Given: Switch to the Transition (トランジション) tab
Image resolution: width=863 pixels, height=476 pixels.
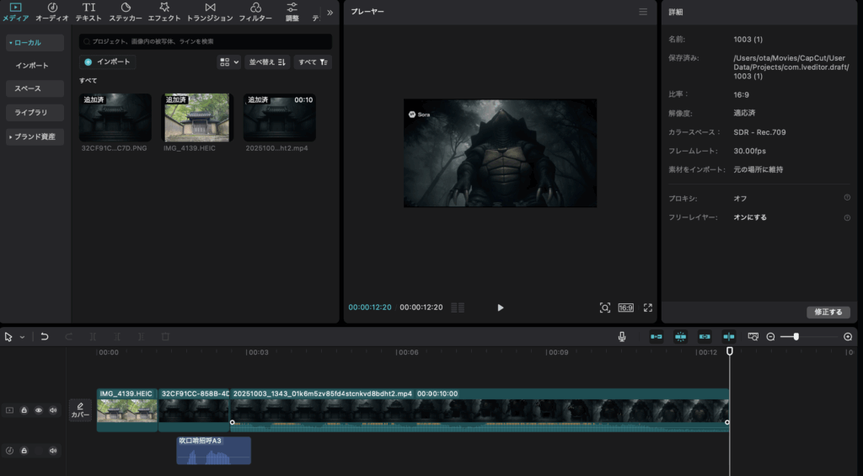Looking at the screenshot, I should pyautogui.click(x=210, y=12).
